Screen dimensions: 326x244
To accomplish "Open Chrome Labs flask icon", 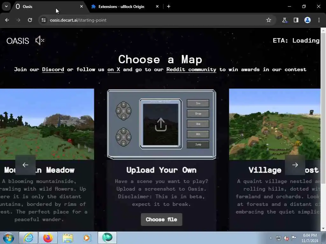I will (x=284, y=20).
